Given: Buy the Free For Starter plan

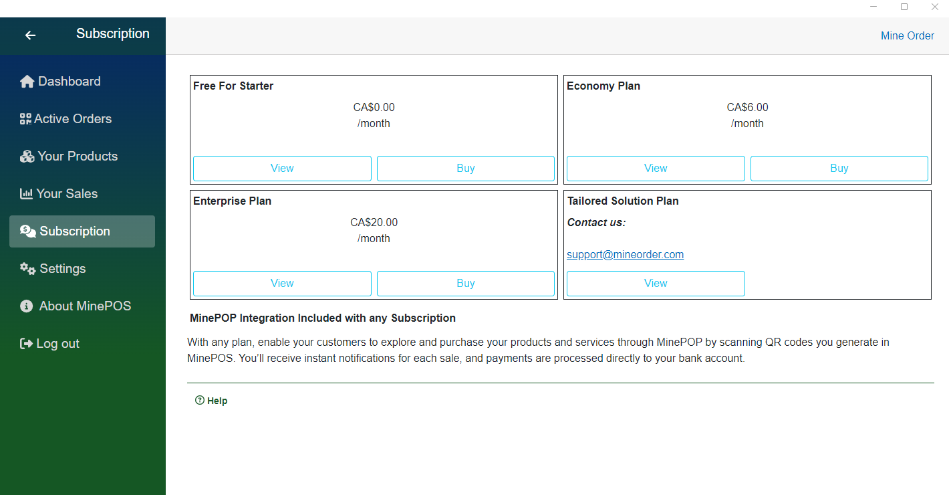Looking at the screenshot, I should [465, 169].
